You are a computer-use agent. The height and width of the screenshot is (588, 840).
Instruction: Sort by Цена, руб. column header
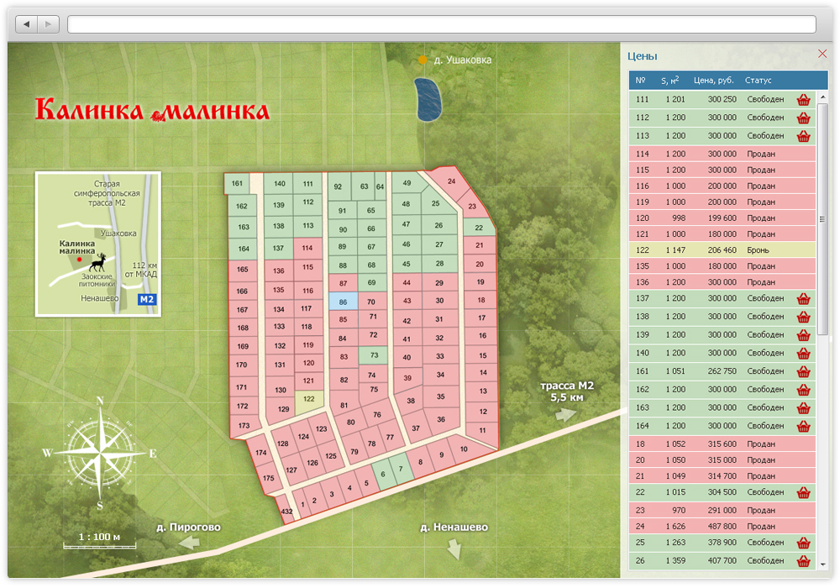tap(713, 81)
